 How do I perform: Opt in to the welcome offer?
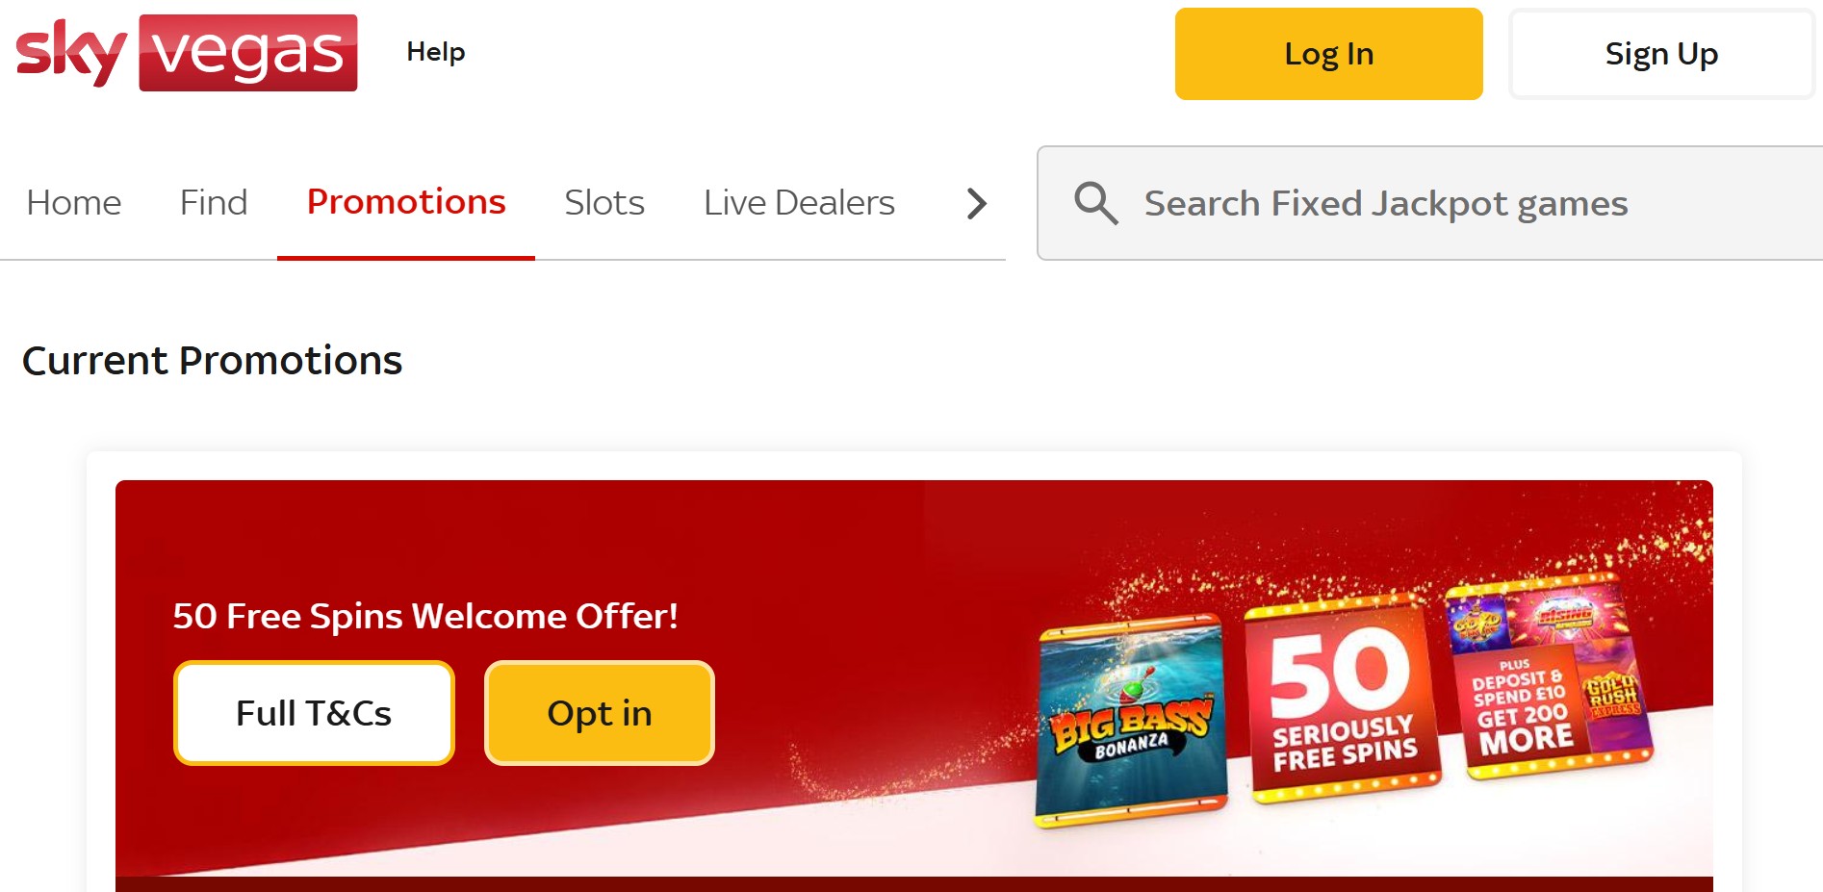600,713
